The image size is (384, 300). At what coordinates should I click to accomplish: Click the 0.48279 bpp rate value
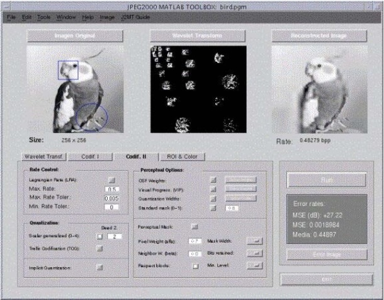(315, 141)
